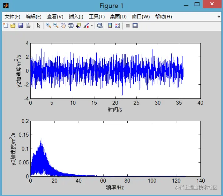
Task: Open the 文件(F) menu
Action: (13, 17)
